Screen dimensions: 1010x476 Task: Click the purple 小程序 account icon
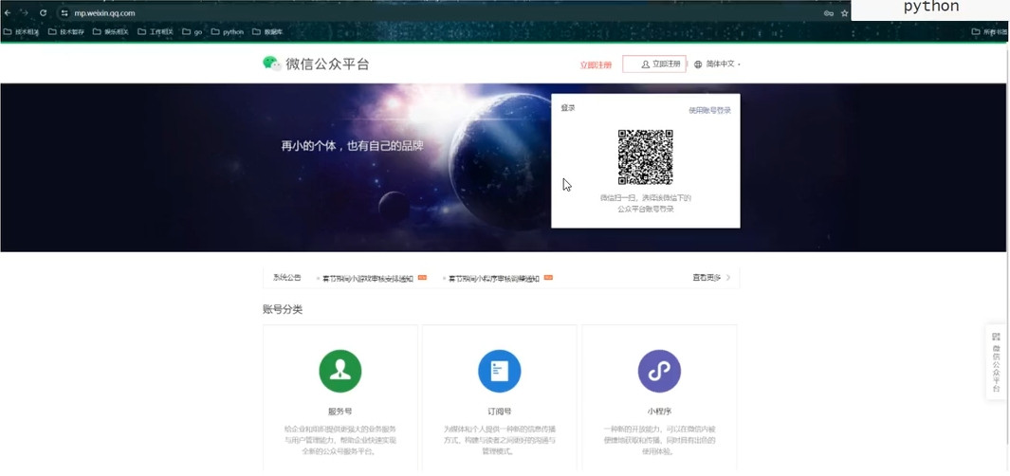[x=659, y=371]
